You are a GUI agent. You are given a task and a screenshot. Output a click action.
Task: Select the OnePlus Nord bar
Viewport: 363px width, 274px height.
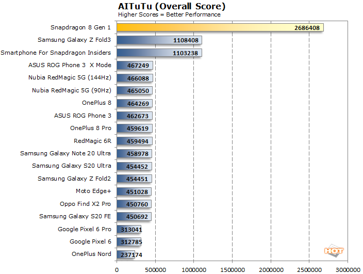[x=126, y=254]
